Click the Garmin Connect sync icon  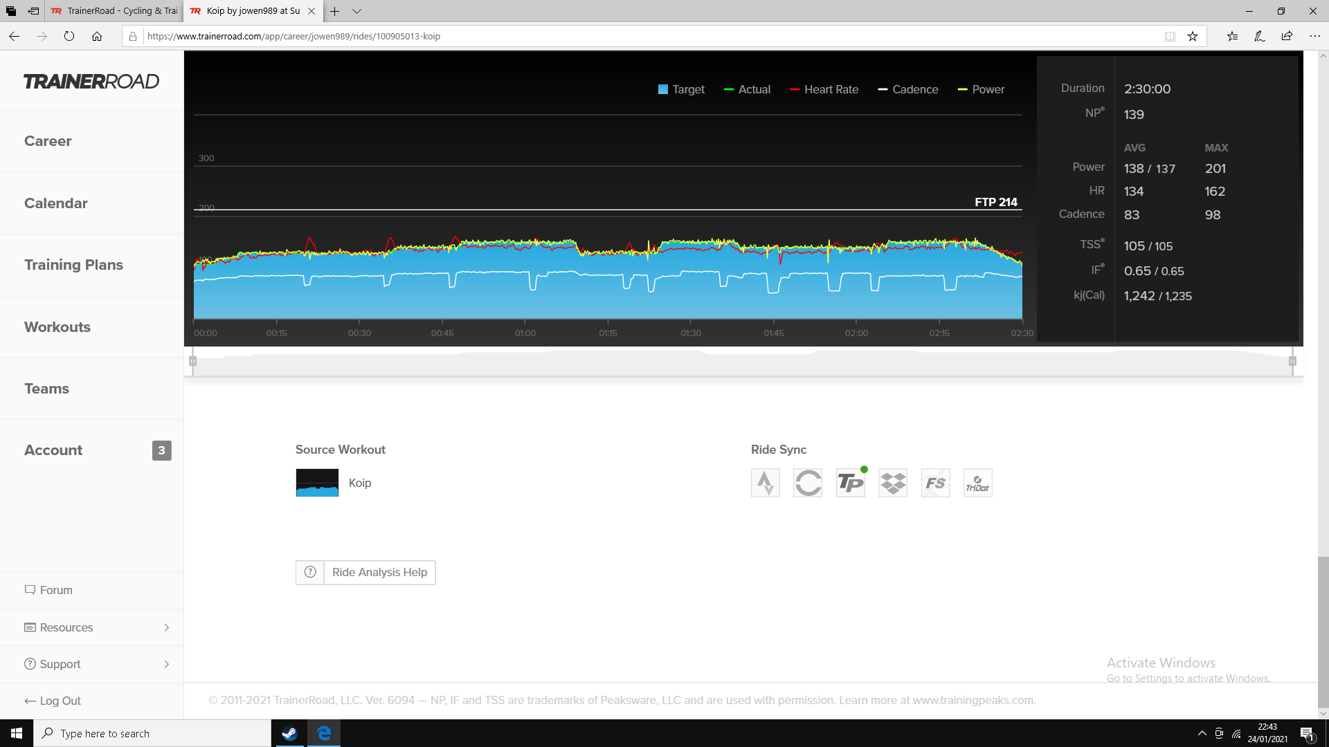pyautogui.click(x=808, y=483)
